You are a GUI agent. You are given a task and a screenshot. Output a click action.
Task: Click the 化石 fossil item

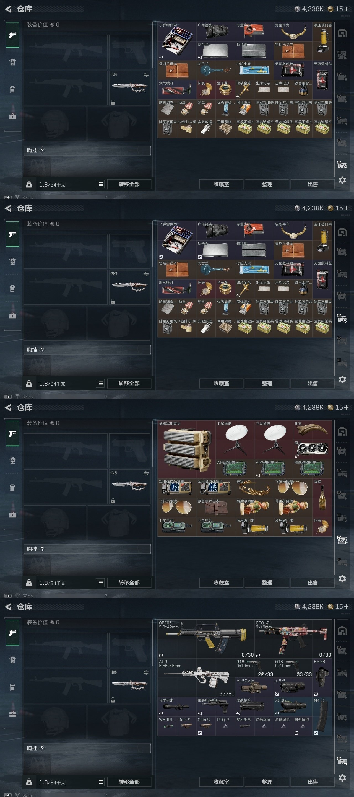pyautogui.click(x=312, y=430)
